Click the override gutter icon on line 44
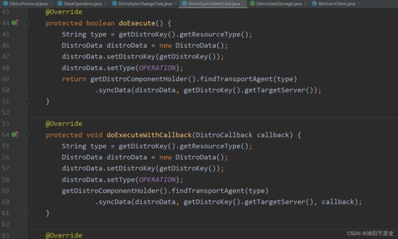Screen dimensions: 398x239 tap(15, 23)
